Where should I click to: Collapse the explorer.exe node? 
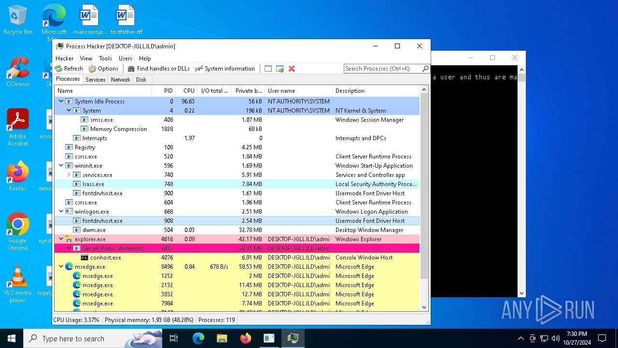61,239
